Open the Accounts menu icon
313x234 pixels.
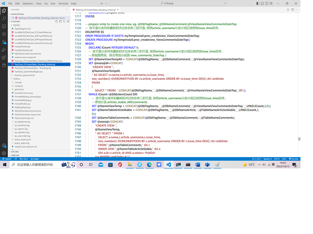(4, 145)
